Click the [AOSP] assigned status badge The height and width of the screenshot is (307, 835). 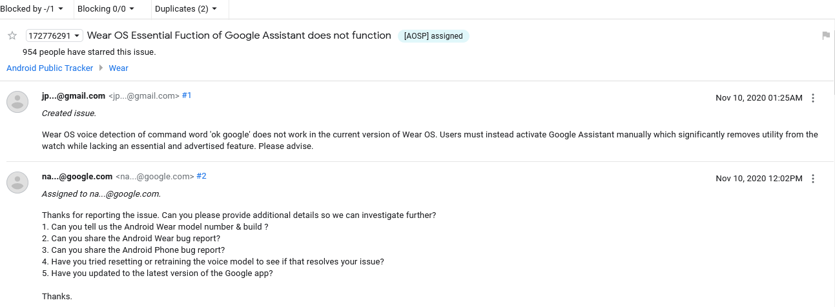pos(433,36)
